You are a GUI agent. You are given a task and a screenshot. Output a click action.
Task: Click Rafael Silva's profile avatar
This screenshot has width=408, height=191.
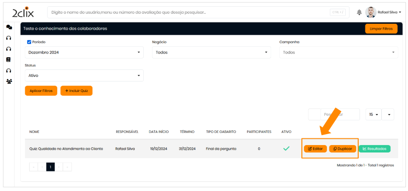pyautogui.click(x=371, y=12)
